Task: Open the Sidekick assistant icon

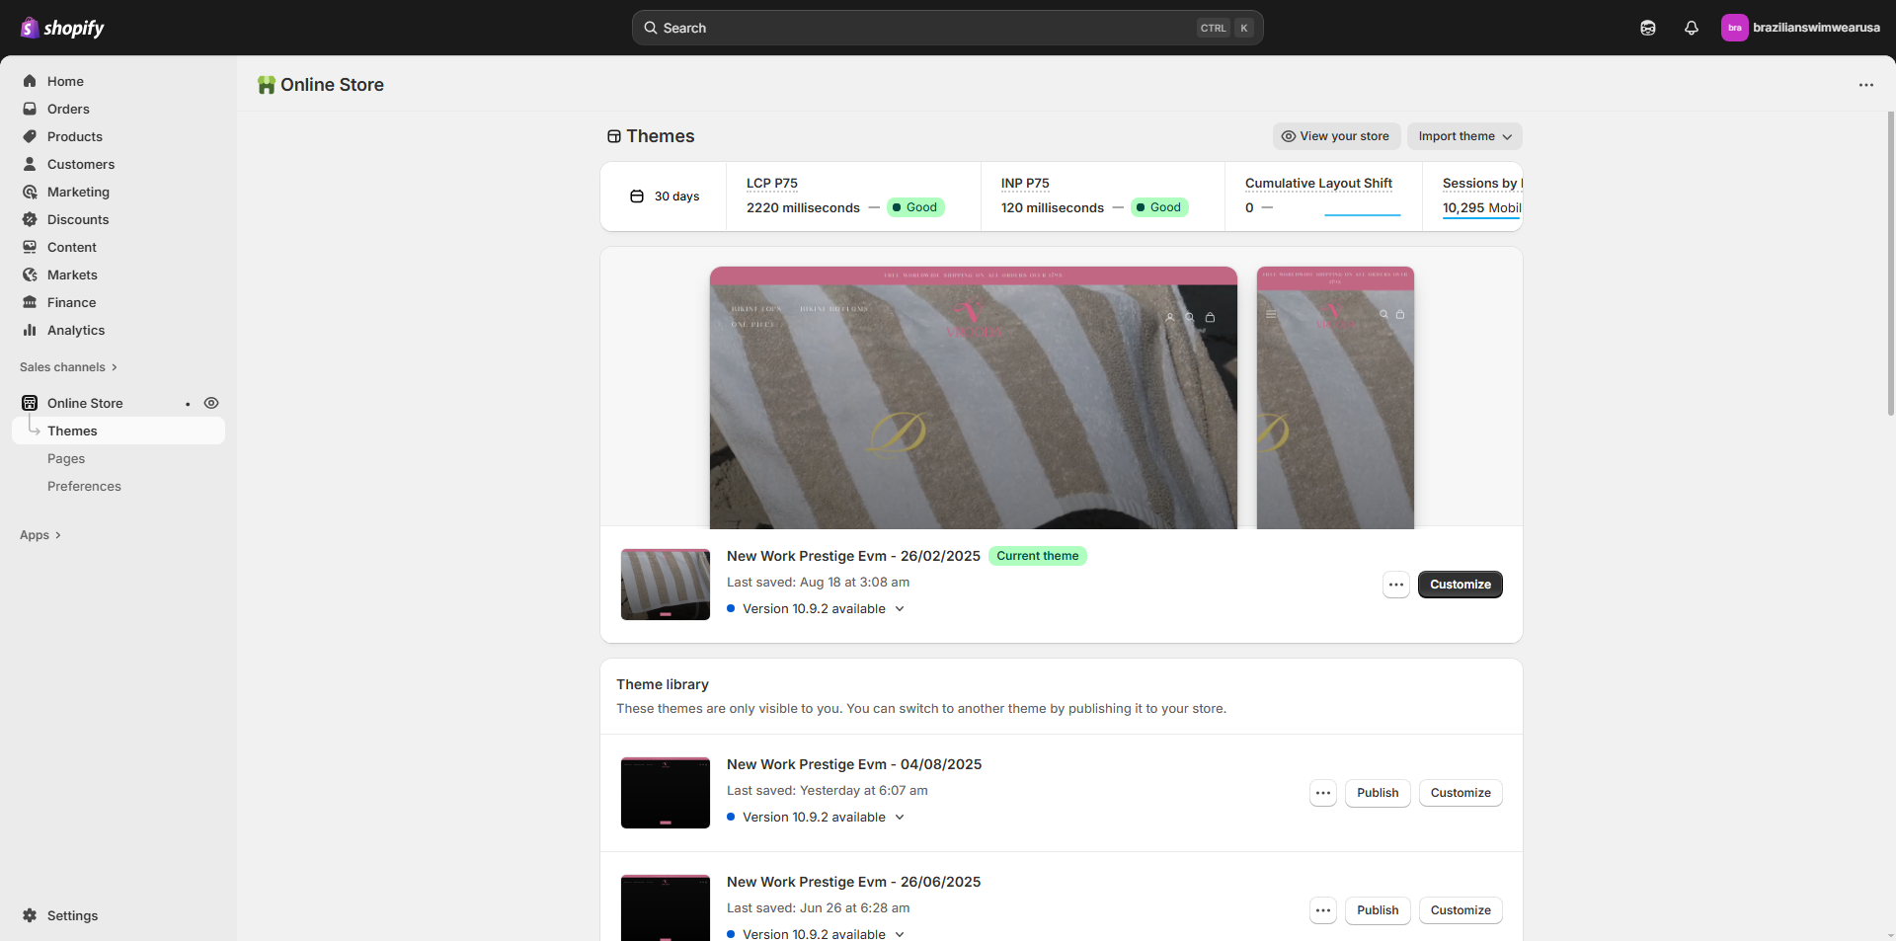Action: (x=1647, y=28)
